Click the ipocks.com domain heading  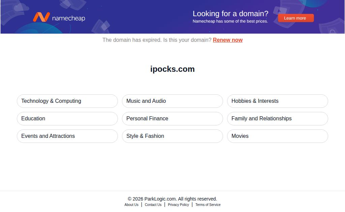(172, 69)
